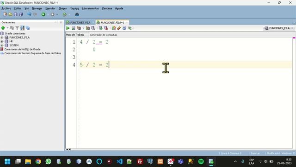Click the Save icon in main toolbar
This screenshot has height=167, width=296.
(15, 14)
